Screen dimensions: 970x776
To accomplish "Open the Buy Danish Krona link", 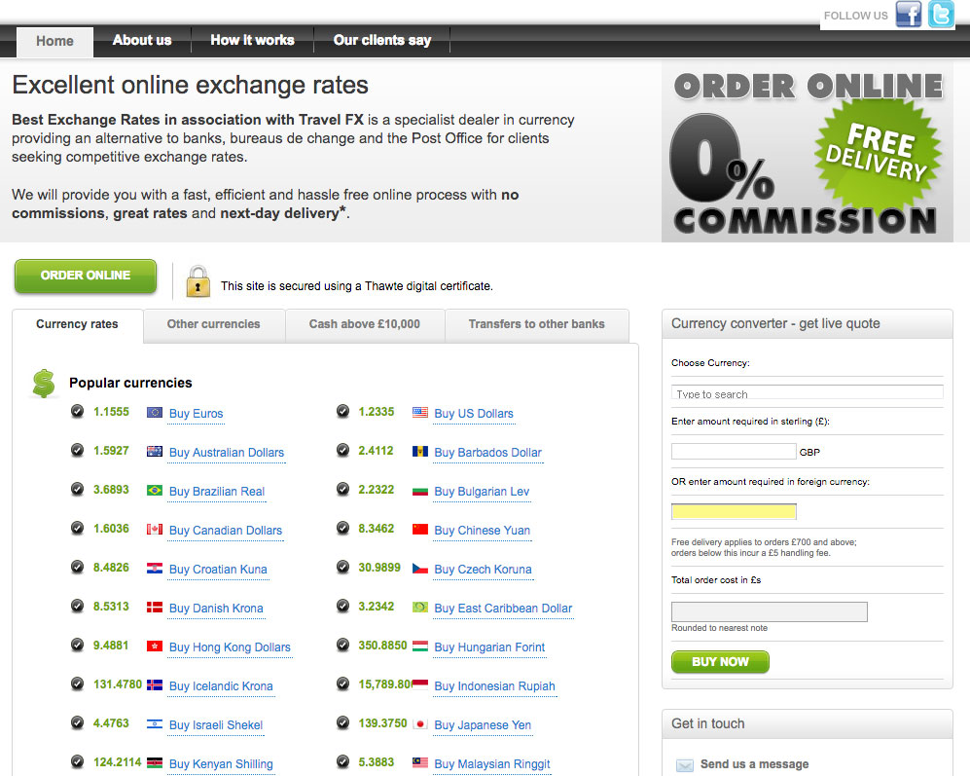I will pos(217,609).
